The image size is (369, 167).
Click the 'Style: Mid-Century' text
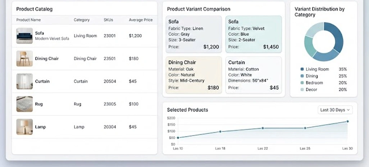click(186, 80)
